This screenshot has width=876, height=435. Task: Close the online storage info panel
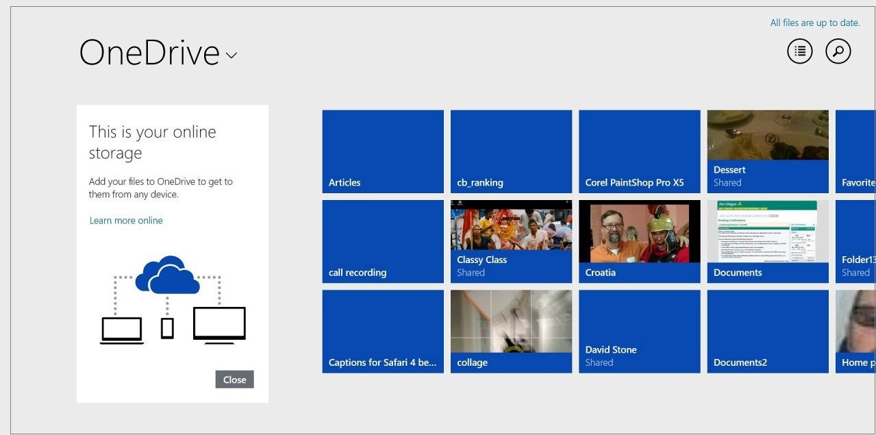click(234, 380)
